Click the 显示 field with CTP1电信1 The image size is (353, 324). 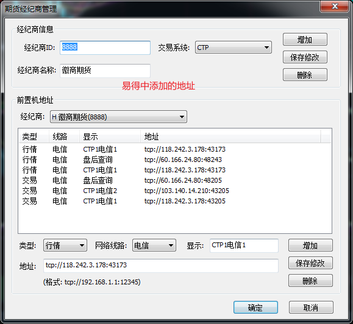pos(244,245)
